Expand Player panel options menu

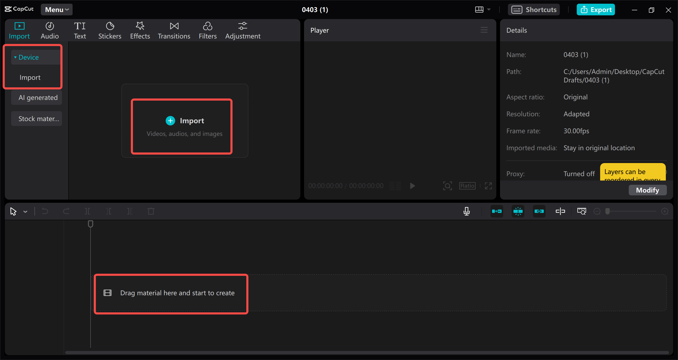coord(484,30)
